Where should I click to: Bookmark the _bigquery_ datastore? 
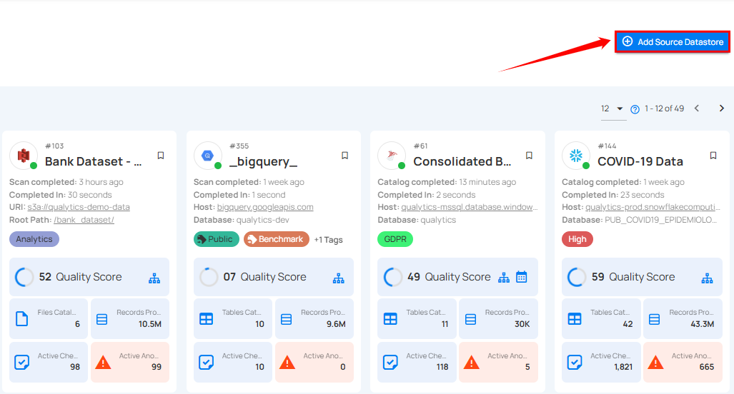[x=344, y=156]
